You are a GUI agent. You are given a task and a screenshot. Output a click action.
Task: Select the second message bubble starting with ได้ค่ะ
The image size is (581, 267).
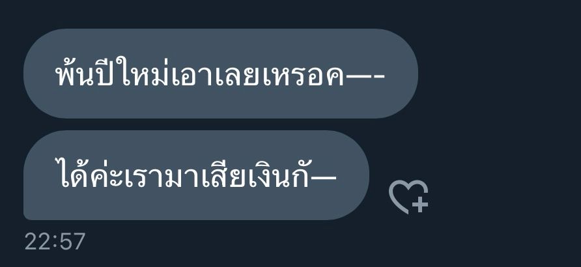pyautogui.click(x=197, y=175)
